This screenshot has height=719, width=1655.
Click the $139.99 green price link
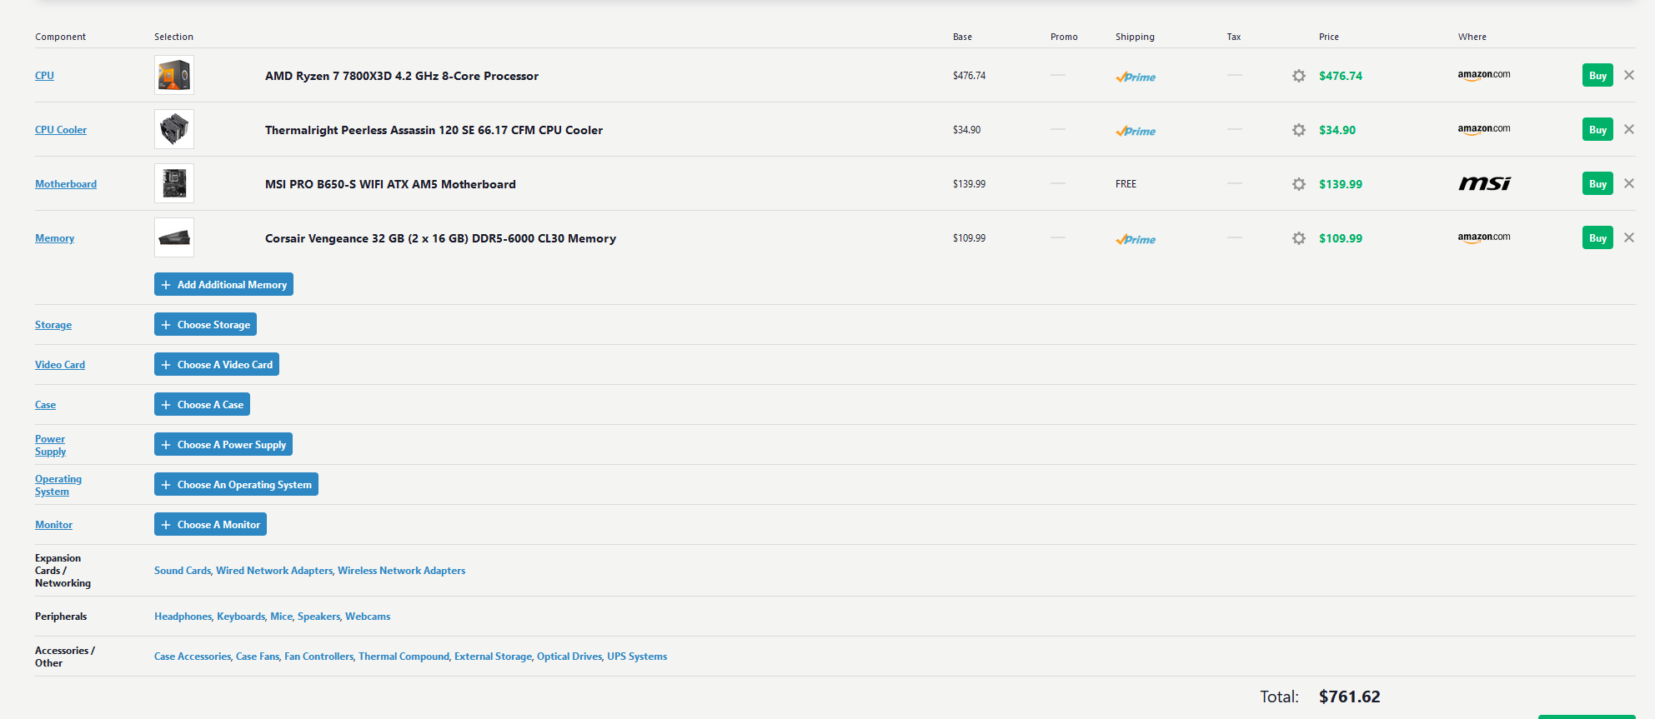tap(1341, 184)
